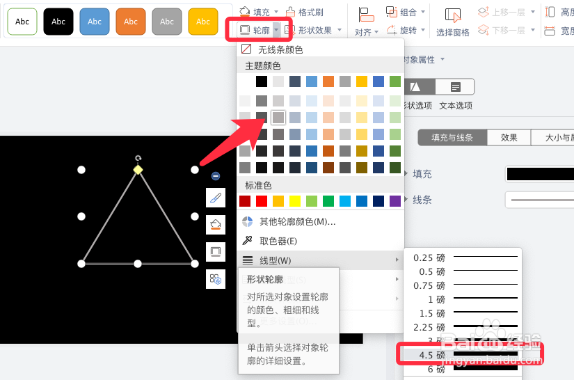Select 0.5 磅 line weight
Image resolution: width=574 pixels, height=380 pixels.
click(463, 271)
